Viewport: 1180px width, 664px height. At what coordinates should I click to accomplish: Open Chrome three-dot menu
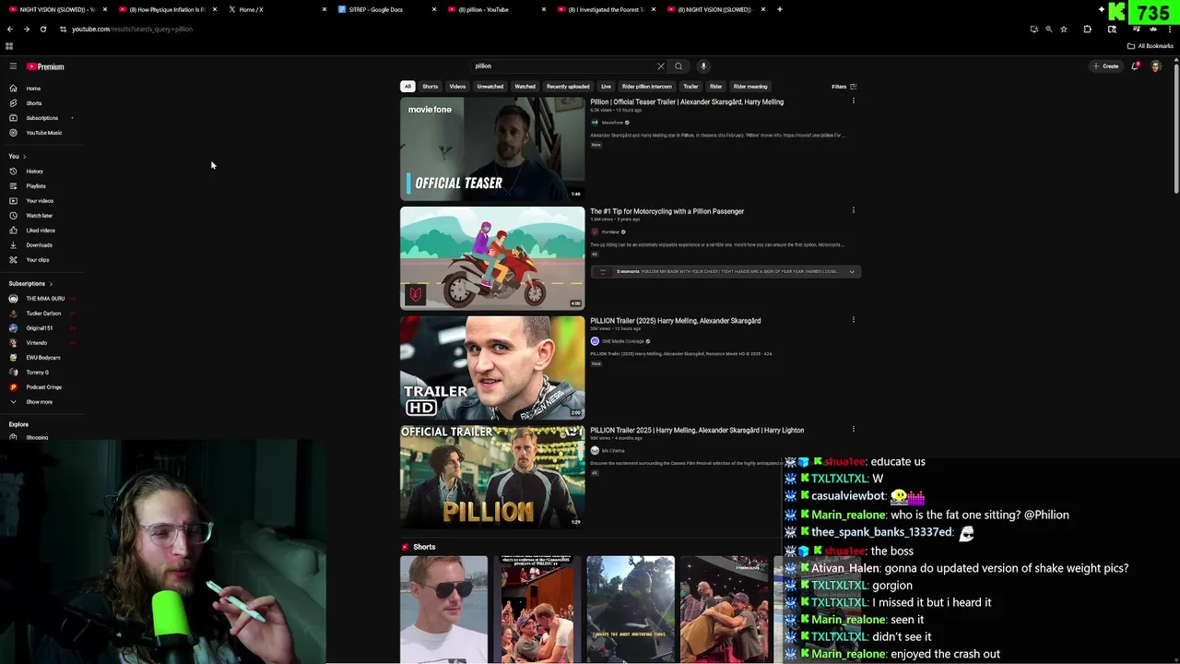click(1168, 30)
